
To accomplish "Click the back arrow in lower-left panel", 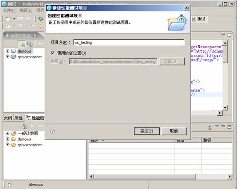I will [x=33, y=126].
